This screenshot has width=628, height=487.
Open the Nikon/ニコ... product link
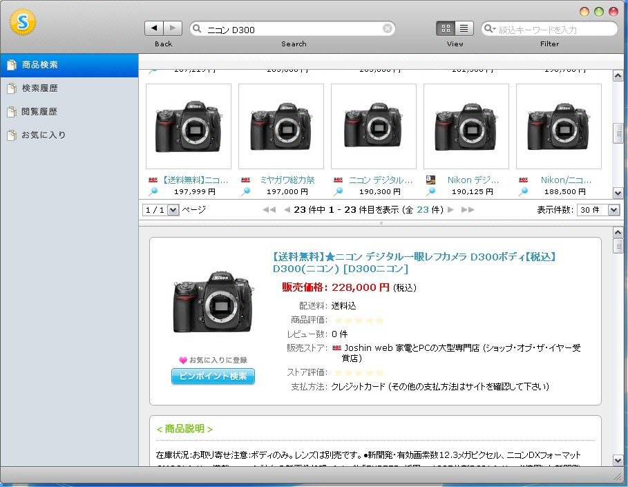[566, 180]
